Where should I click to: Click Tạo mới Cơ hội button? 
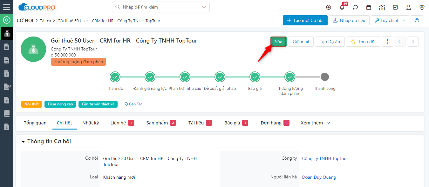[305, 20]
